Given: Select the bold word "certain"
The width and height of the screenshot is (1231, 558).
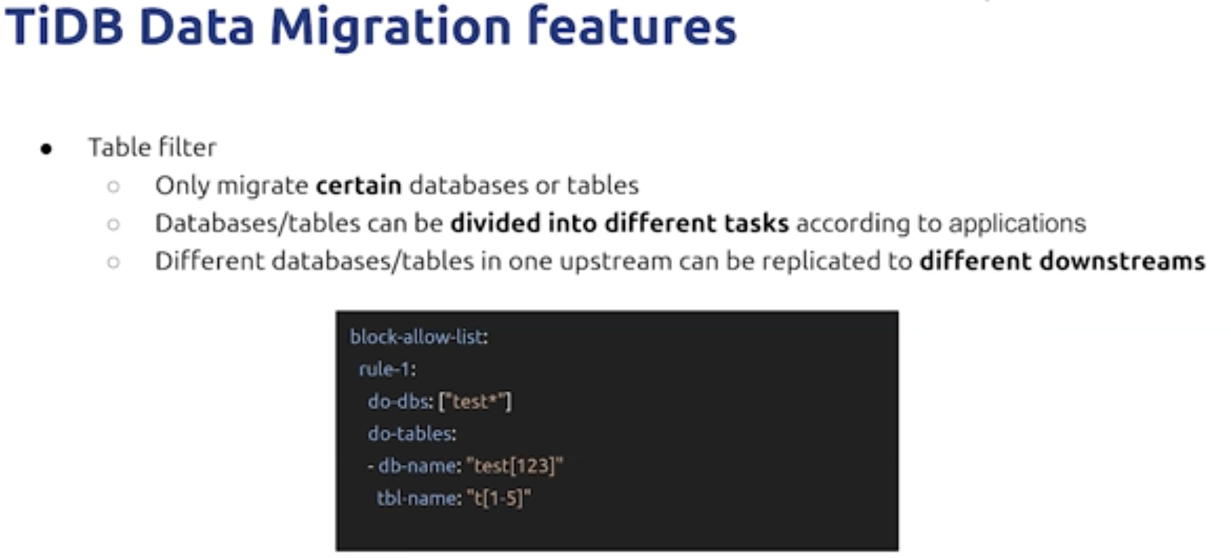Looking at the screenshot, I should [358, 186].
